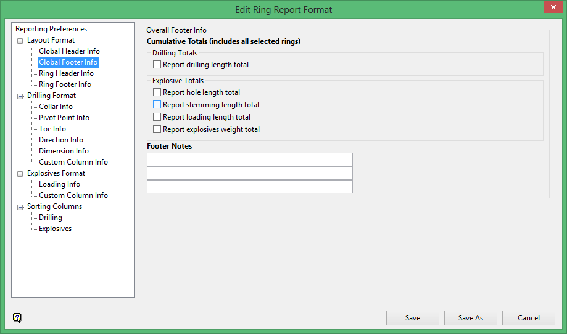
Task: Toggle Report stemming length total checkbox
Action: tap(157, 105)
